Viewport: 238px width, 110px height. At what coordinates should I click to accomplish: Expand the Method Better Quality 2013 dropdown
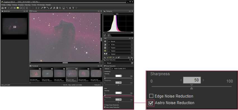click(122, 69)
